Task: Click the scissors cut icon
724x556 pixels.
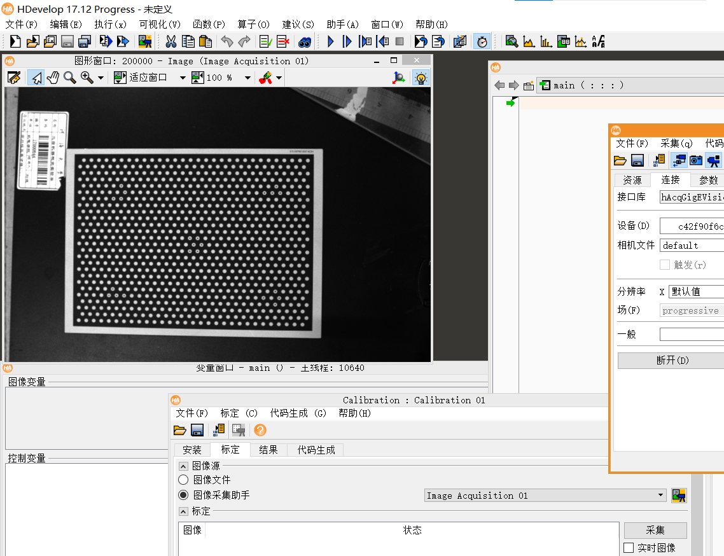Action: 171,41
